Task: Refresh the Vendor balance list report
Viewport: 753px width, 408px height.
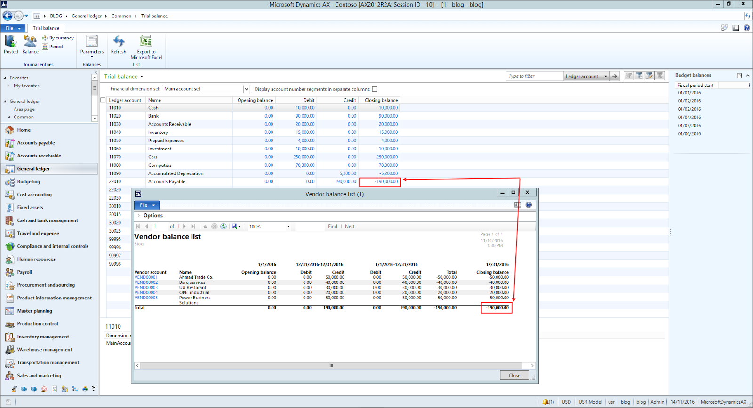Action: pos(224,227)
